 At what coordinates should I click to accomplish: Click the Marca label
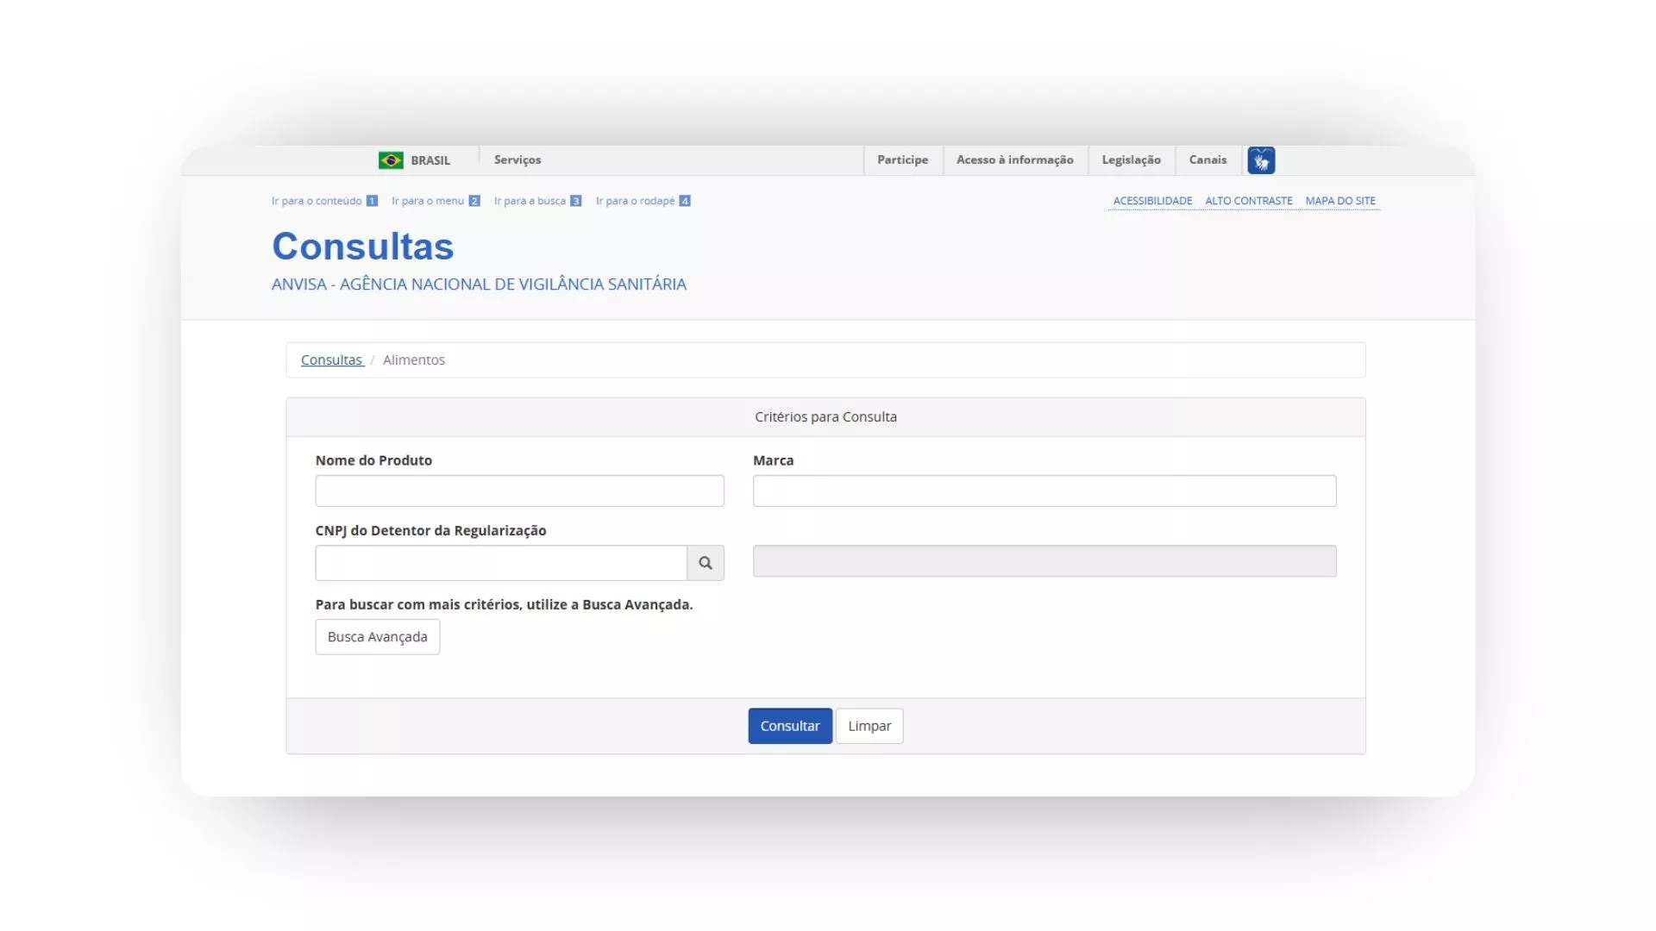773,460
